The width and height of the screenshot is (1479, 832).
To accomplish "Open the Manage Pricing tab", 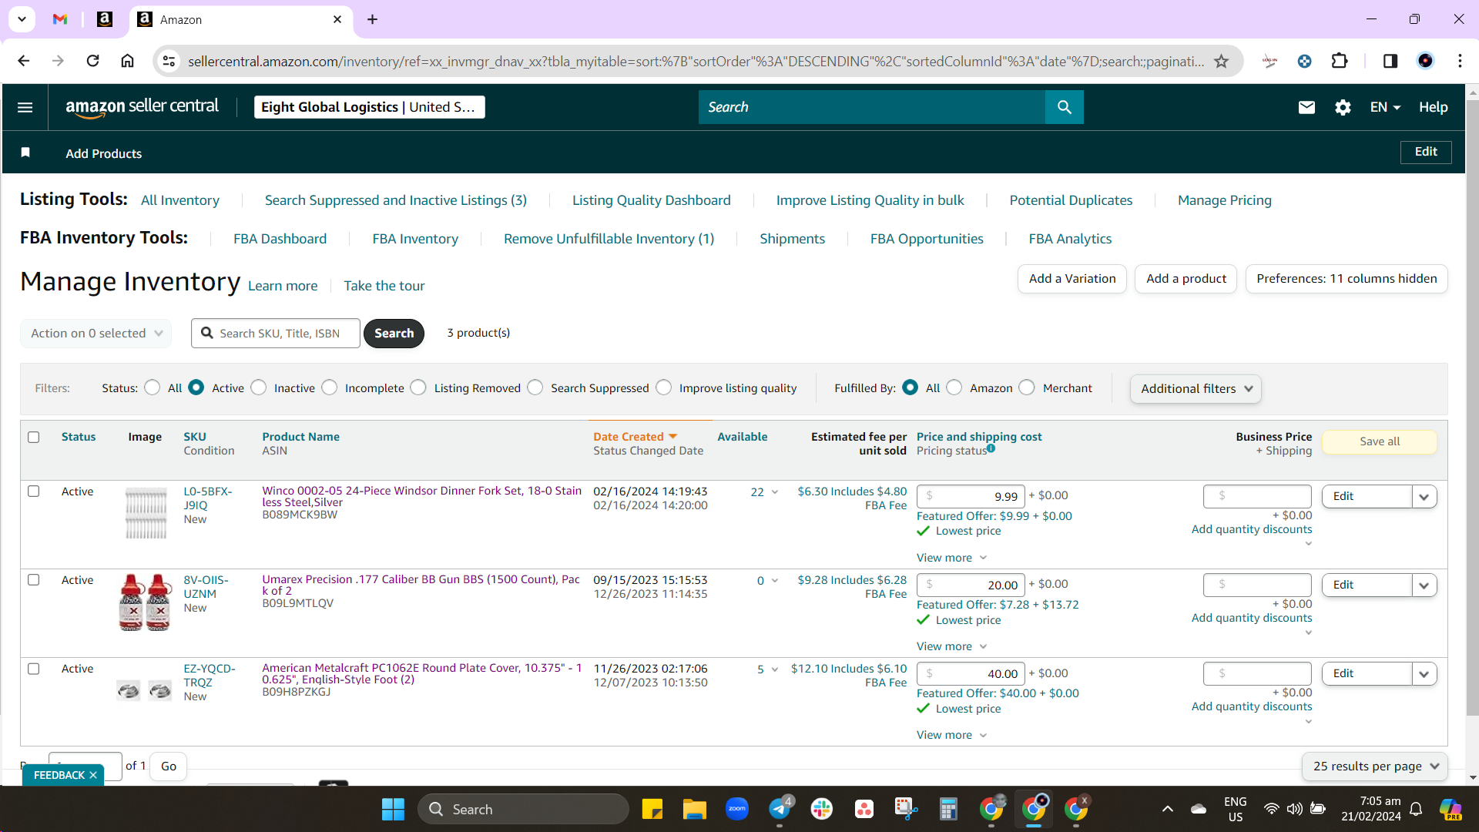I will [1224, 200].
